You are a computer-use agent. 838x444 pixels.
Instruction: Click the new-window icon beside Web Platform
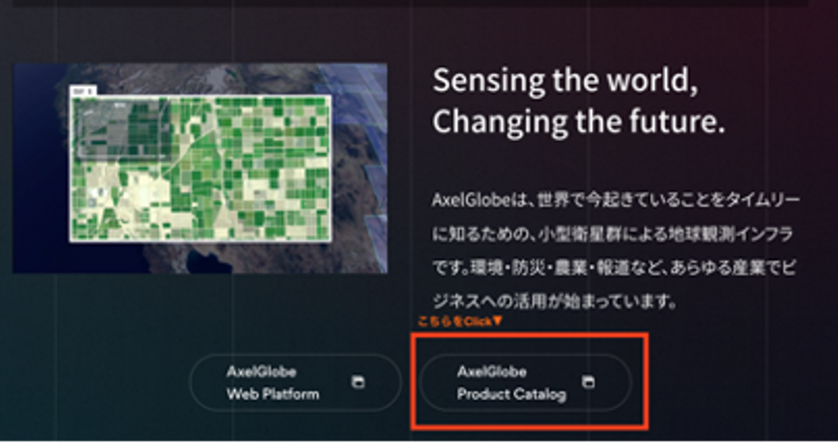pos(358,382)
